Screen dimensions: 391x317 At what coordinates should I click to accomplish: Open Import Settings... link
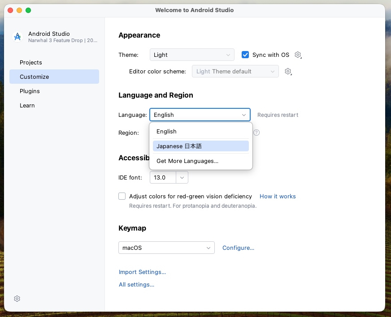(x=142, y=272)
